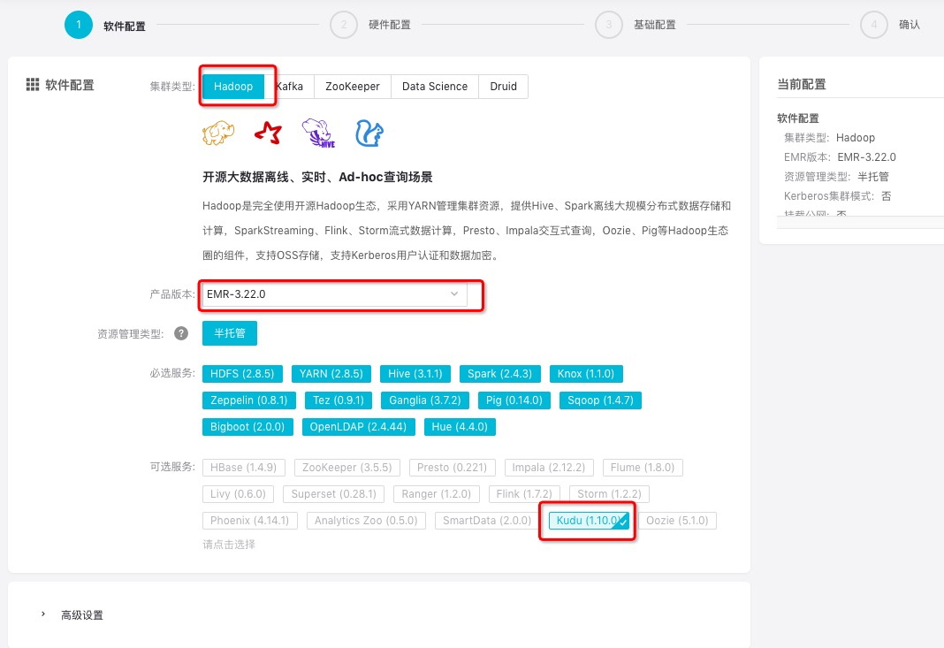
Task: Toggle optional service Analytics Zoo (0.5.0)
Action: (x=366, y=521)
